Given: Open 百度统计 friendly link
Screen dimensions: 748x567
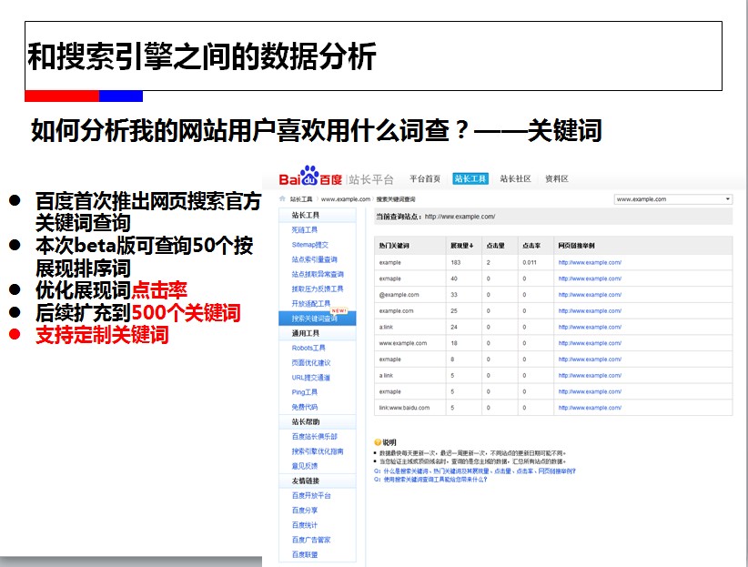Looking at the screenshot, I should (x=304, y=525).
